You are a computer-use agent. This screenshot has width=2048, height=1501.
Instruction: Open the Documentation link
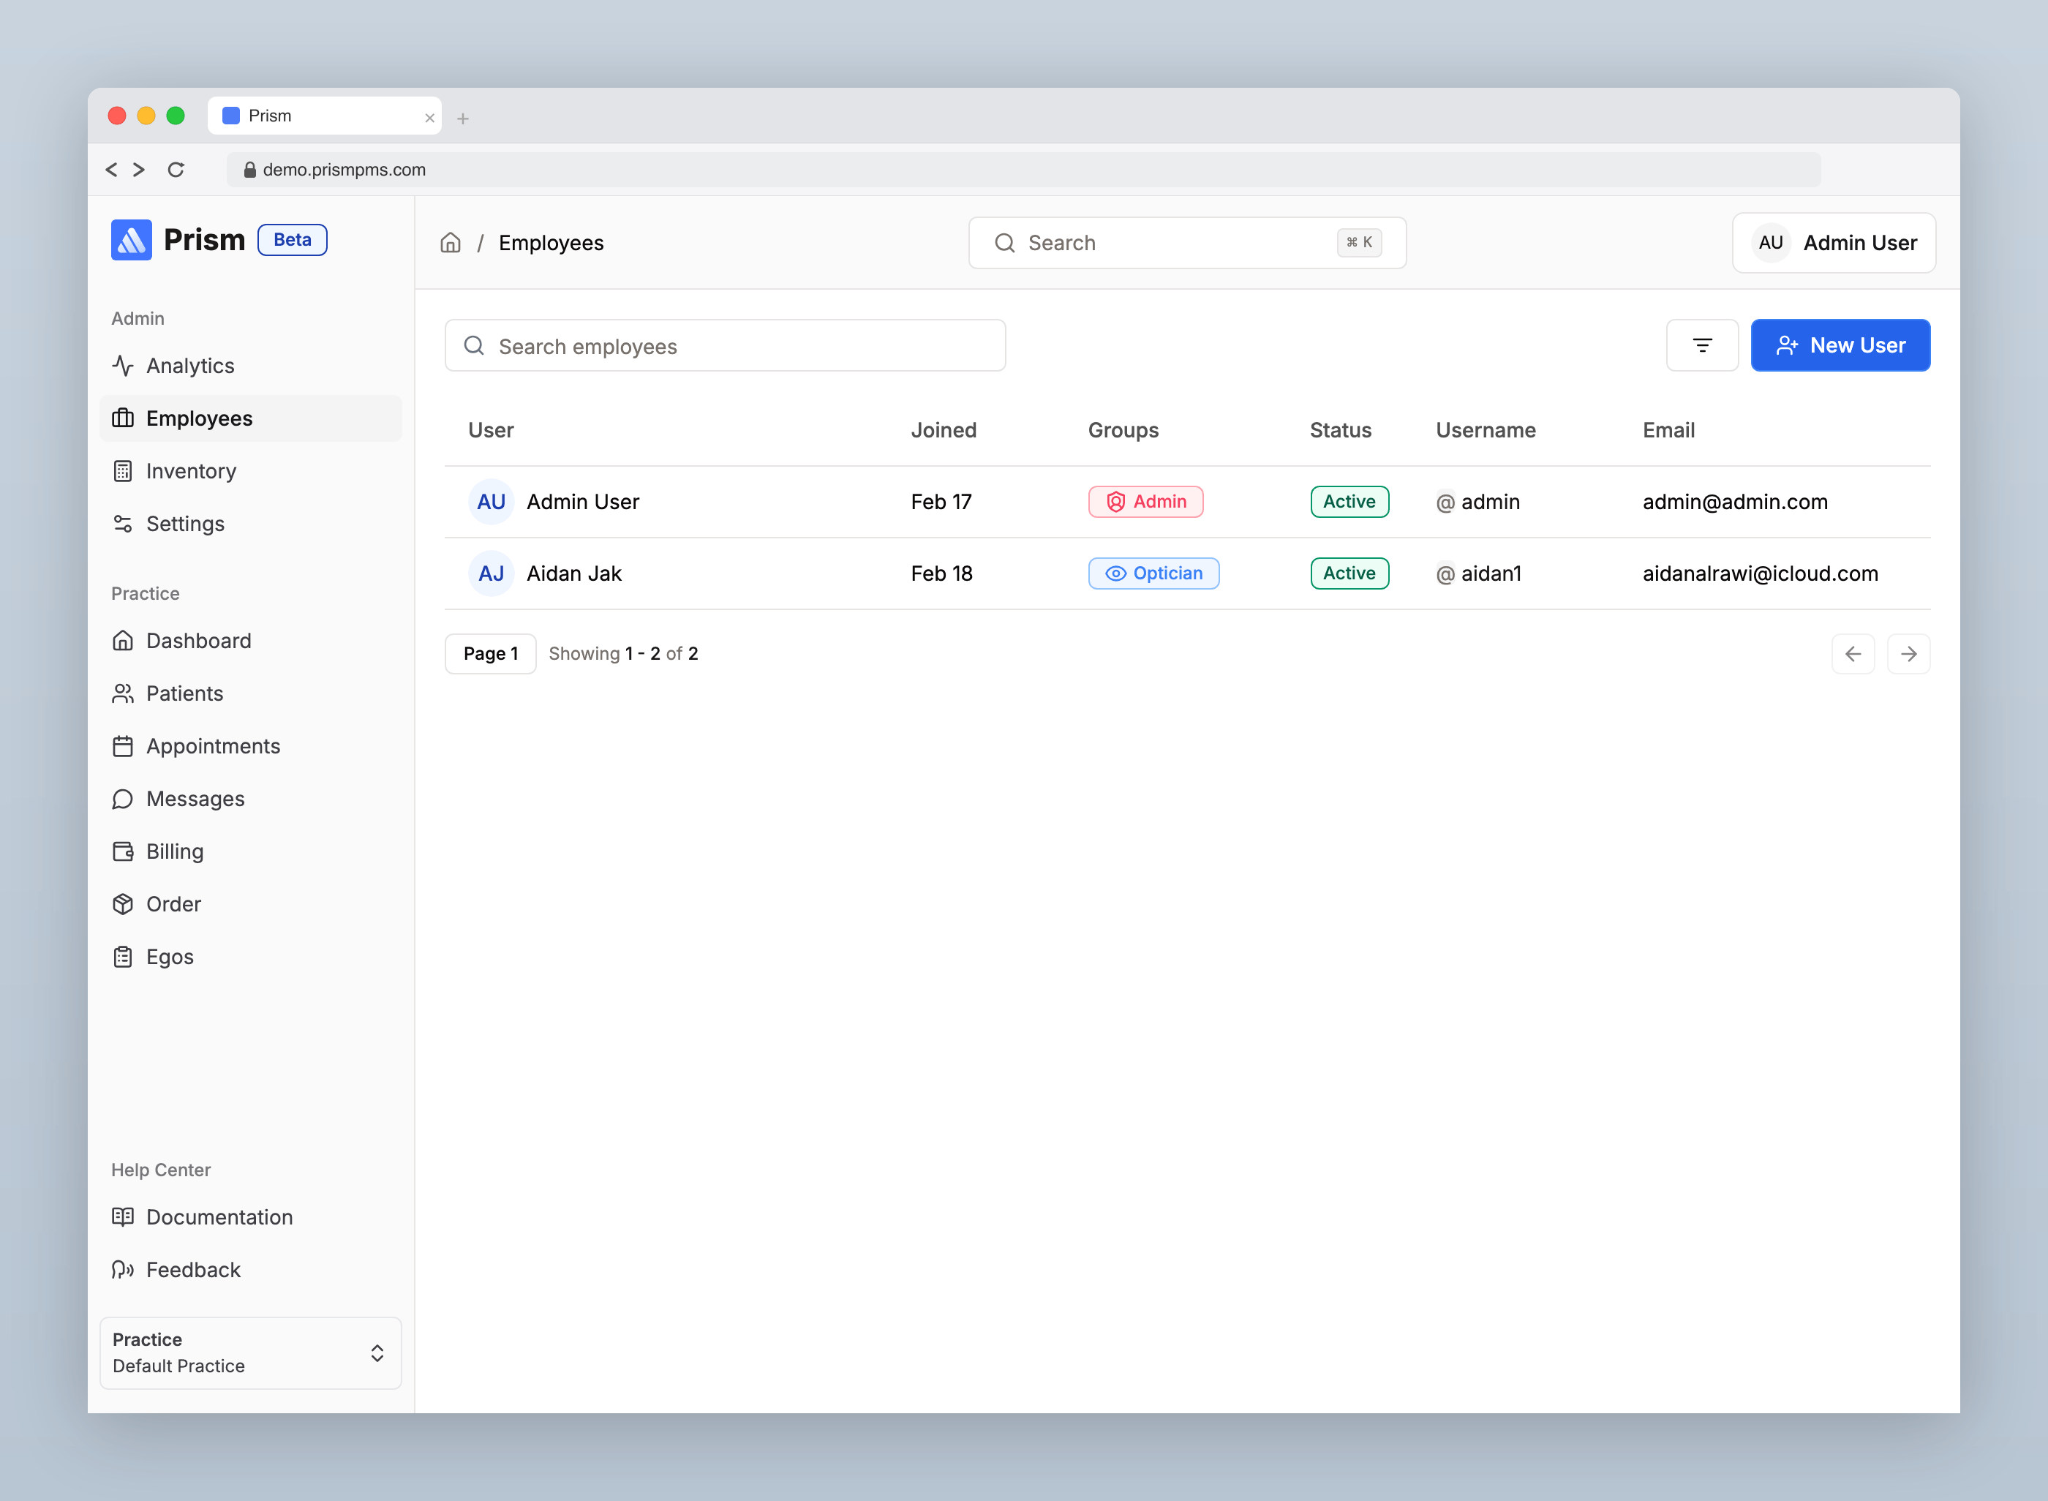point(219,1216)
